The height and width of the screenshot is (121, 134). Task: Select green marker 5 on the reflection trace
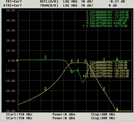[45, 57]
